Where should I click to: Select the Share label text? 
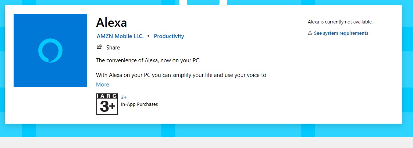point(113,48)
